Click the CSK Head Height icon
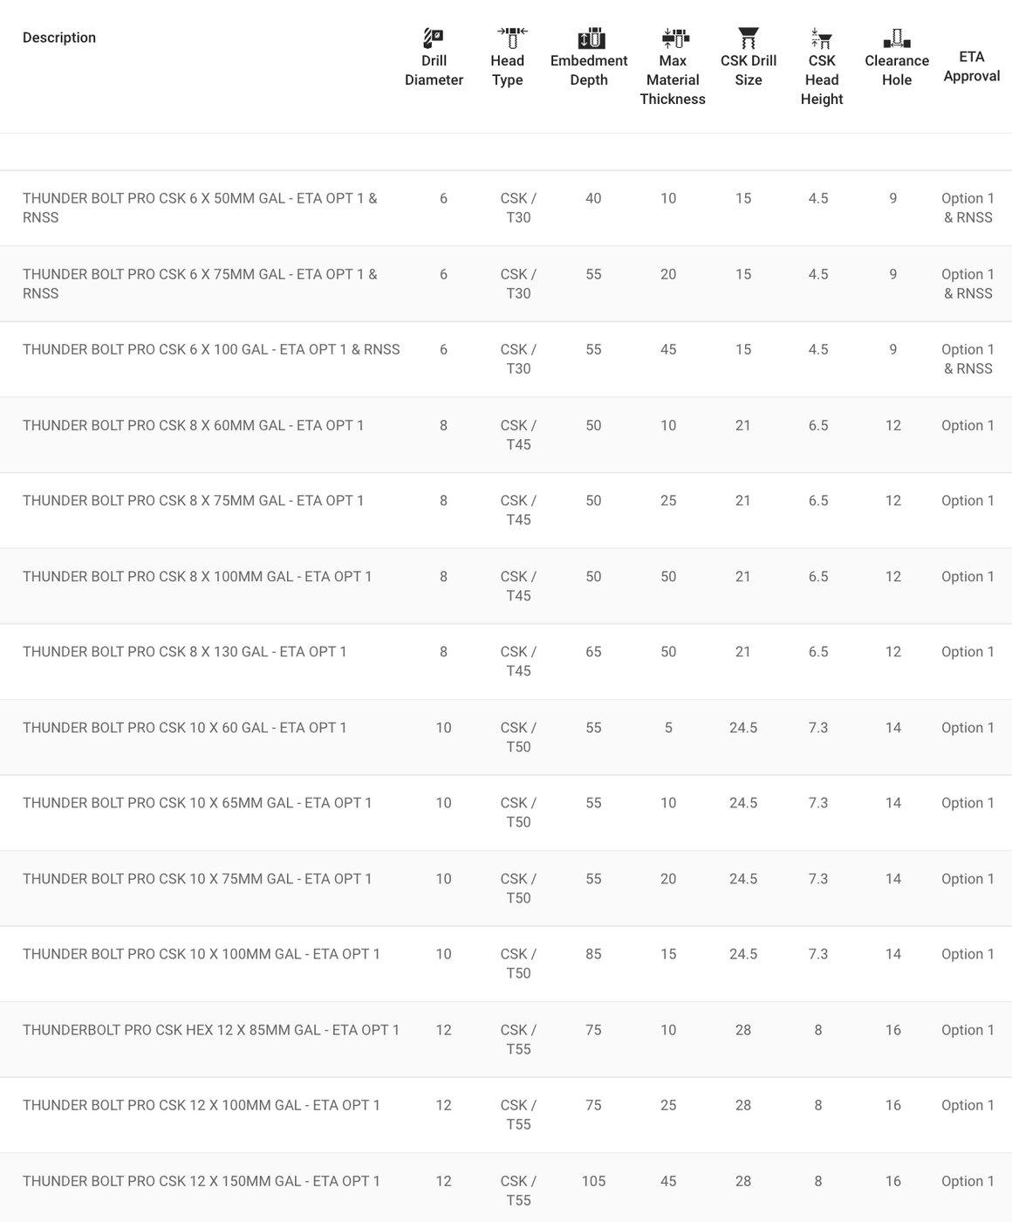Screen dimensions: 1012x1222 point(821,38)
